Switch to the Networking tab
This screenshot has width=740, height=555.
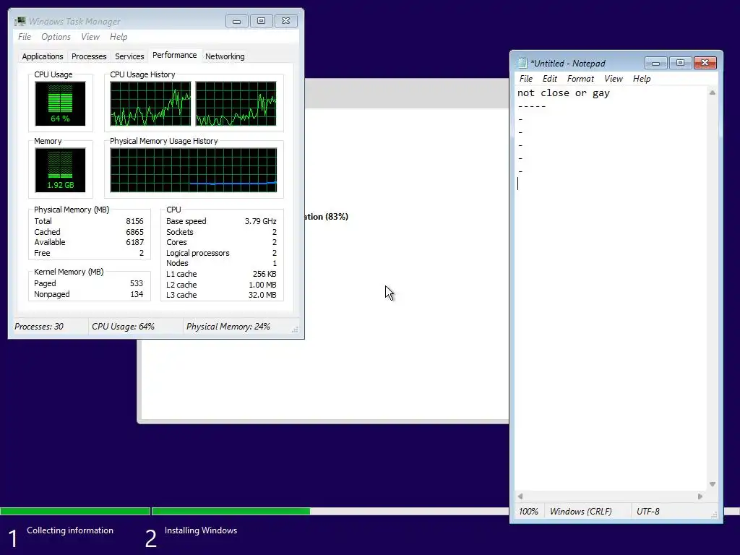225,56
